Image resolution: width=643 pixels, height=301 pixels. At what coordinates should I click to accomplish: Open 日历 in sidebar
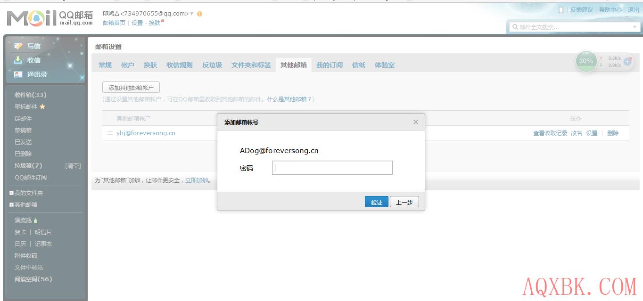tap(20, 244)
